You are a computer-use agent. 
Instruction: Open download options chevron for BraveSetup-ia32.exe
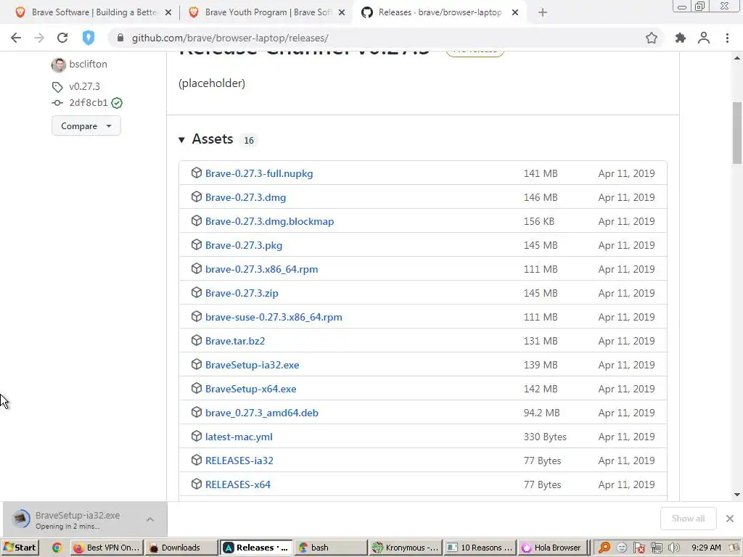coord(149,519)
